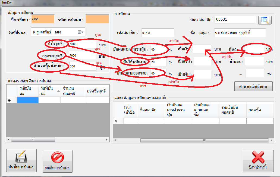Click the กำไรสุทธิ field showing 5000
The width and height of the screenshot is (280, 177).
(x=83, y=44)
